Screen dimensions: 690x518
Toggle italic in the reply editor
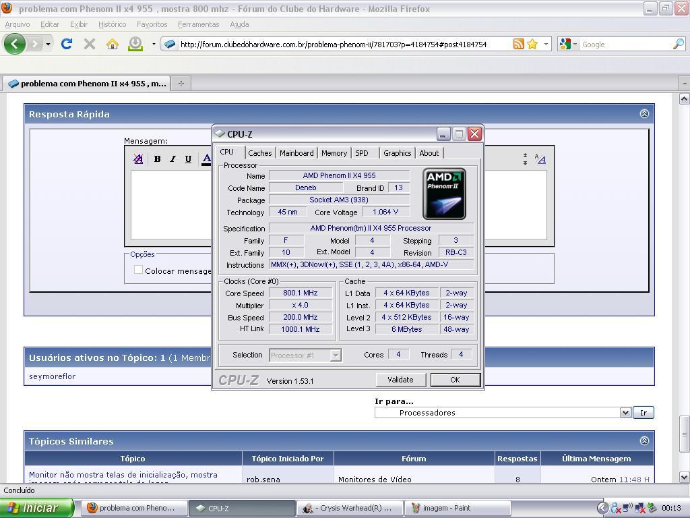172,159
